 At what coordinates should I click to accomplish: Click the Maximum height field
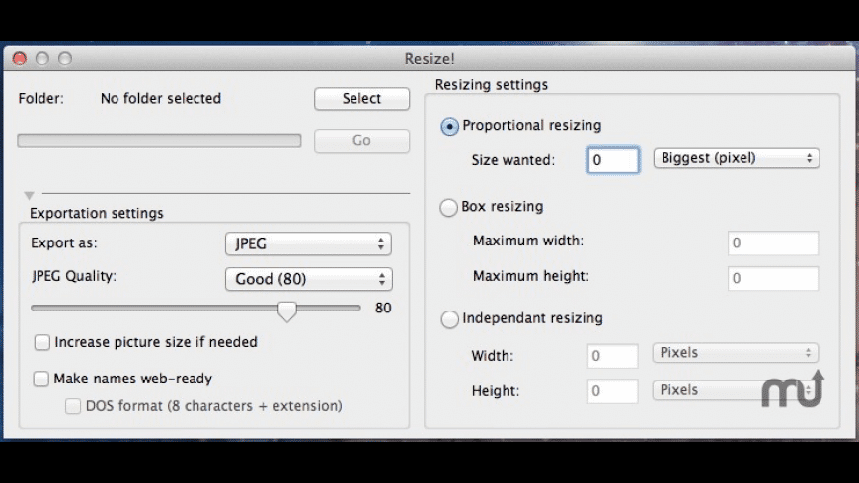click(773, 279)
